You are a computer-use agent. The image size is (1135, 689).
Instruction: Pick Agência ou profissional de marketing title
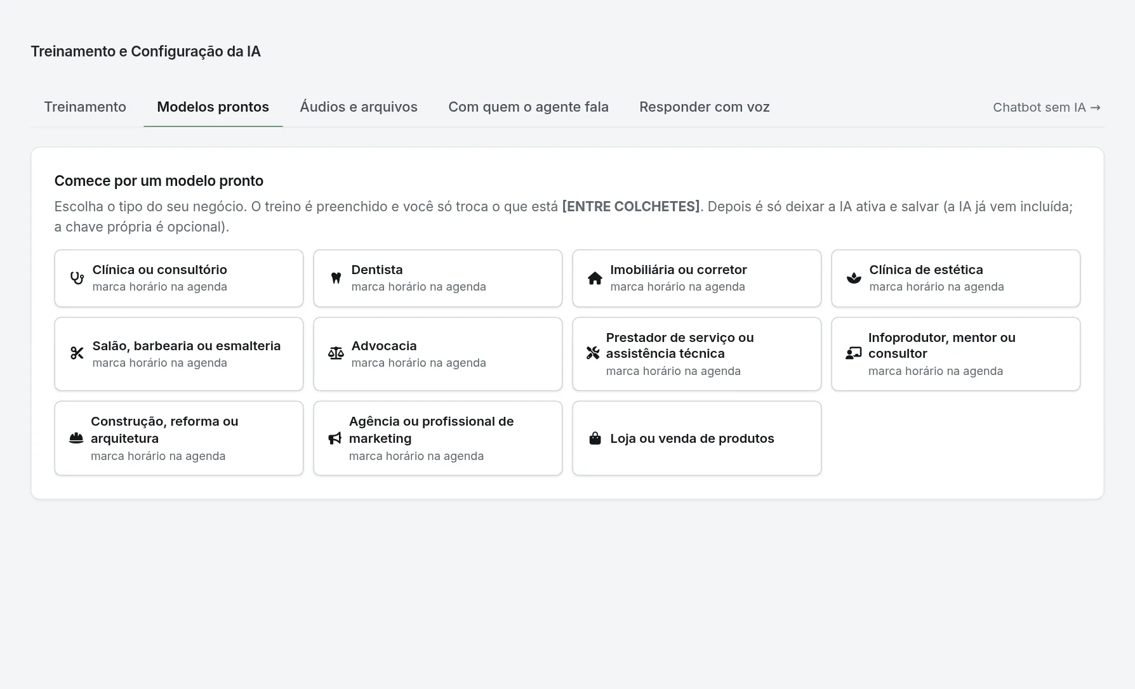432,430
